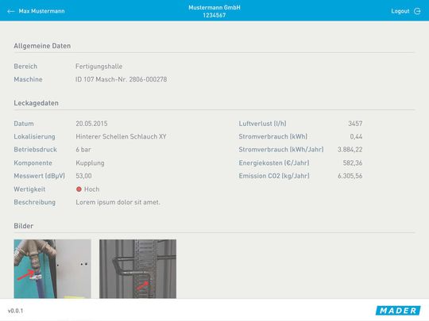Open the second leak photo thumbnail
This screenshot has height=321, width=429.
click(137, 269)
